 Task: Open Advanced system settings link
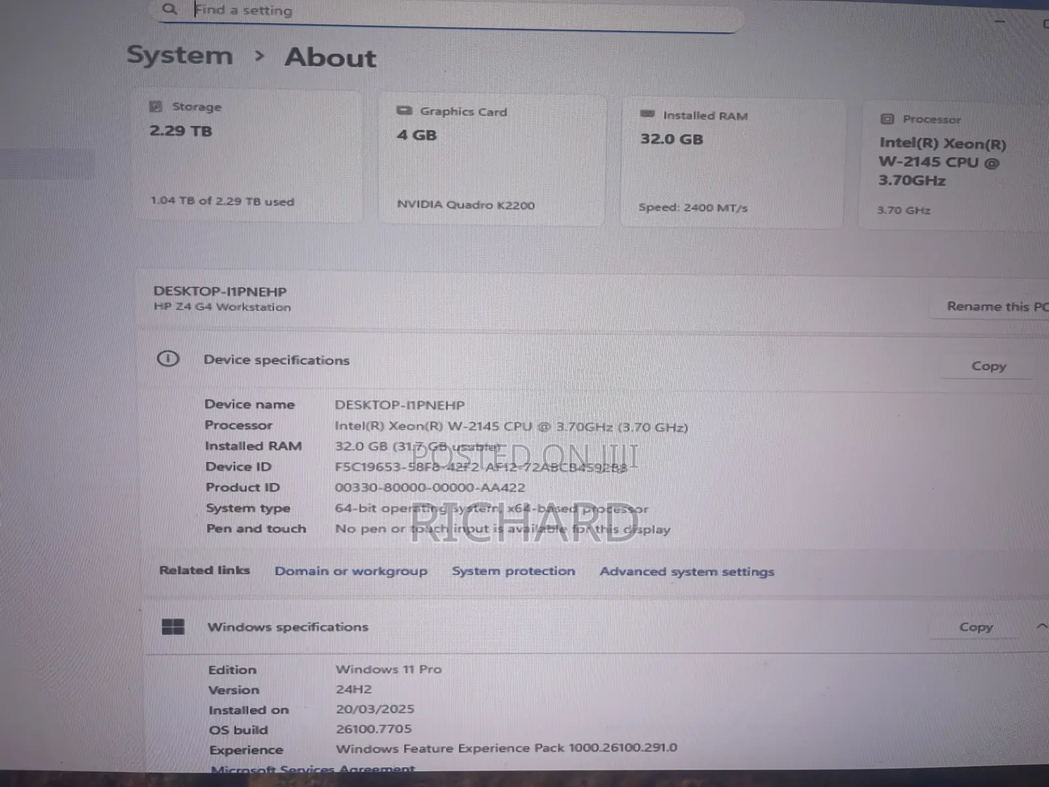(686, 572)
